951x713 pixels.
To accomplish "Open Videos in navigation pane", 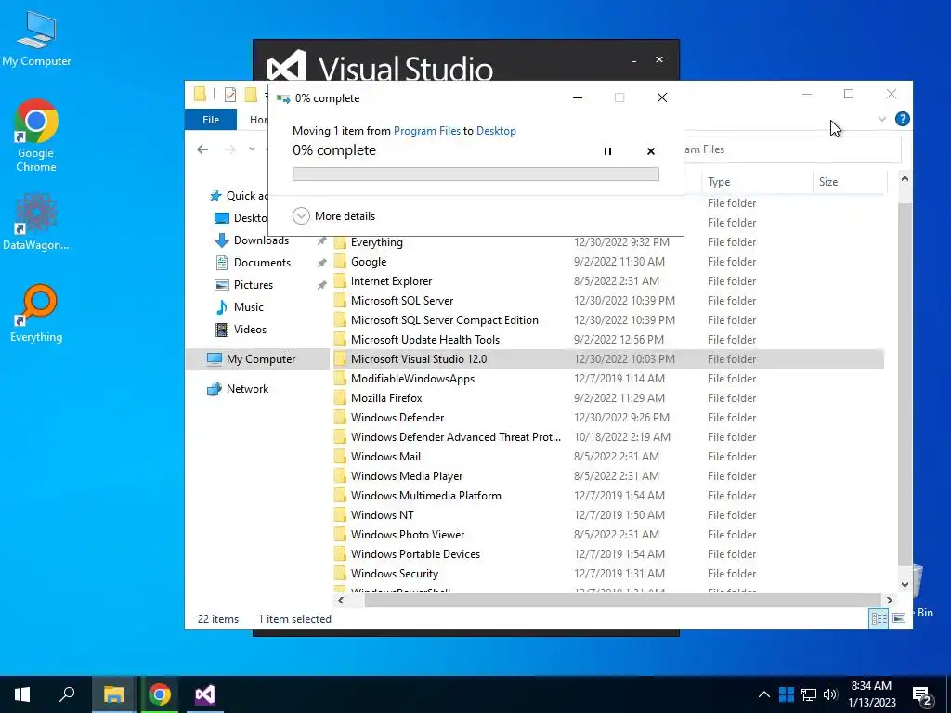I will coord(242,330).
